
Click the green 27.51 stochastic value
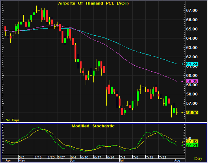point(192,145)
